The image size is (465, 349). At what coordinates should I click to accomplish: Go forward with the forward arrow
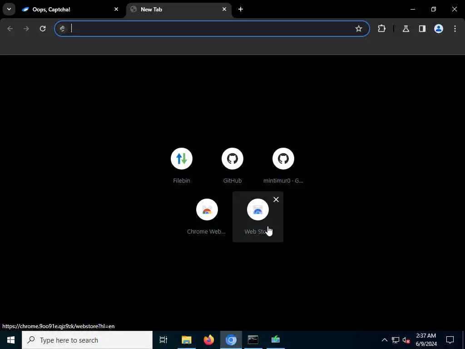point(26,29)
